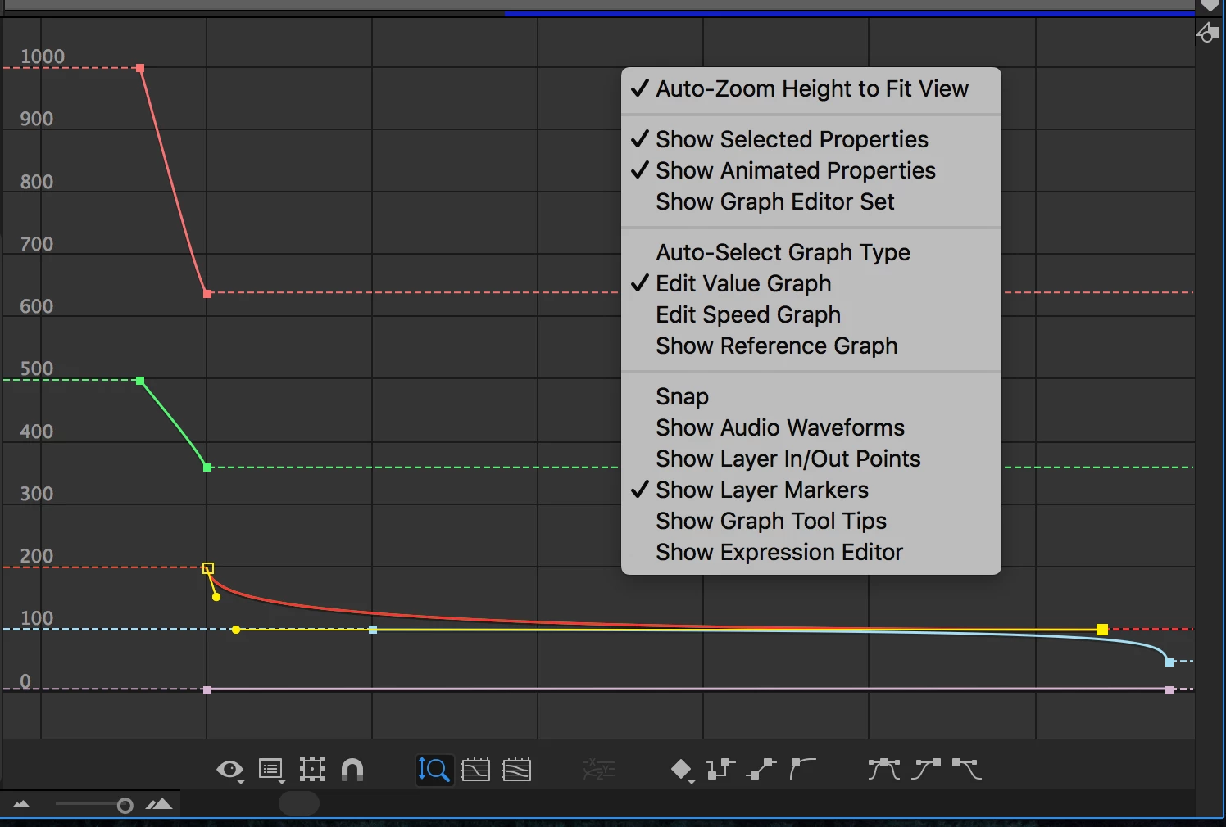This screenshot has height=827, width=1226.
Task: Select the solid yellow keyframe at right
Action: tap(1102, 630)
